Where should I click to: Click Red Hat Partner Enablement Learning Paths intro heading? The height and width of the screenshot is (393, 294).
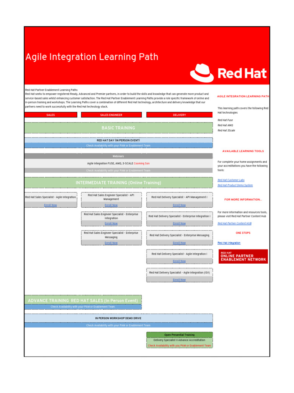pos(51,90)
